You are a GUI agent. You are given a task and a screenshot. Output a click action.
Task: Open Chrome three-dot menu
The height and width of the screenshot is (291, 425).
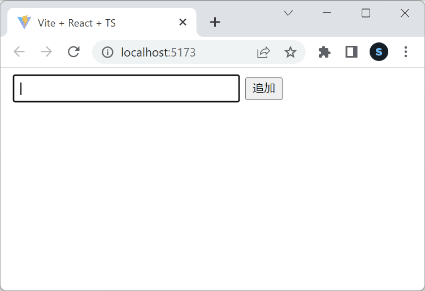coord(405,52)
